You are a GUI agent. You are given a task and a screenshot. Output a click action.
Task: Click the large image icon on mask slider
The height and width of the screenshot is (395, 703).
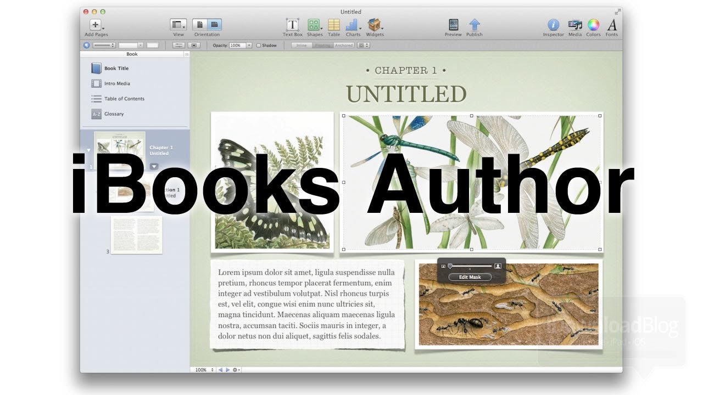498,266
